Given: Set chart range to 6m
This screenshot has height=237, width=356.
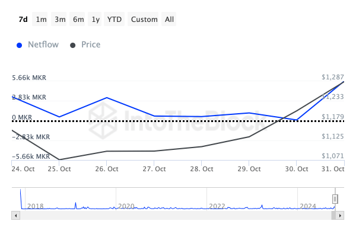Looking at the screenshot, I should (x=78, y=20).
